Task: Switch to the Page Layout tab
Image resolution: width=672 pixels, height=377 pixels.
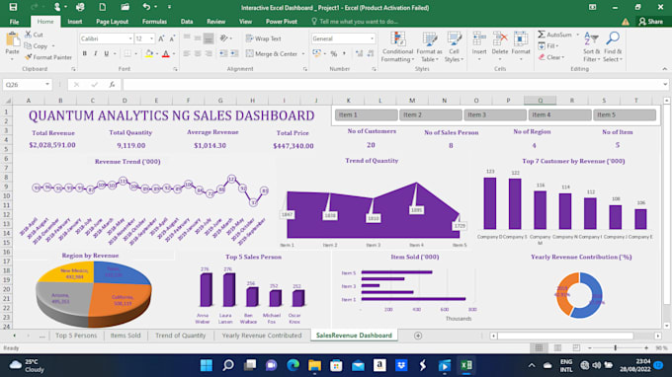Action: click(x=112, y=22)
